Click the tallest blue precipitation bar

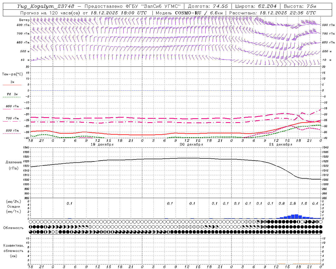[296, 216]
